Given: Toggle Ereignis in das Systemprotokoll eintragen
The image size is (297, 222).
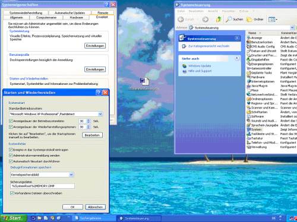Looking at the screenshot, I should (x=11, y=150).
